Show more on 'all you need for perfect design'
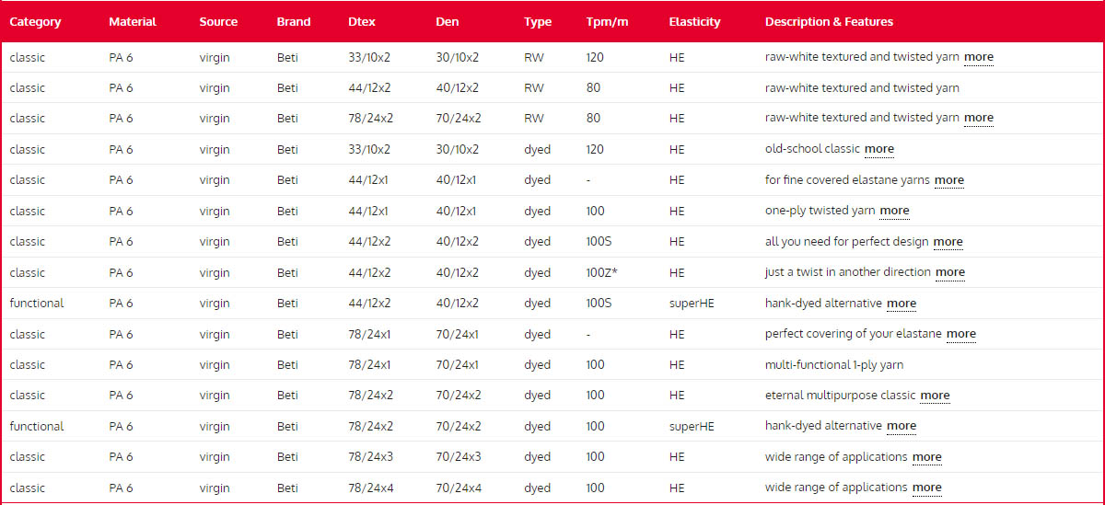This screenshot has height=505, width=1105. tap(948, 242)
